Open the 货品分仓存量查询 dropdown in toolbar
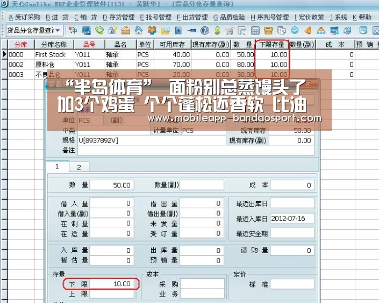 [x=58, y=31]
